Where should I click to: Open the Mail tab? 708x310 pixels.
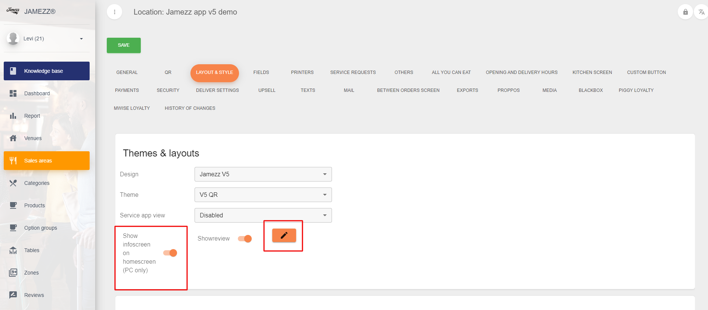(349, 90)
